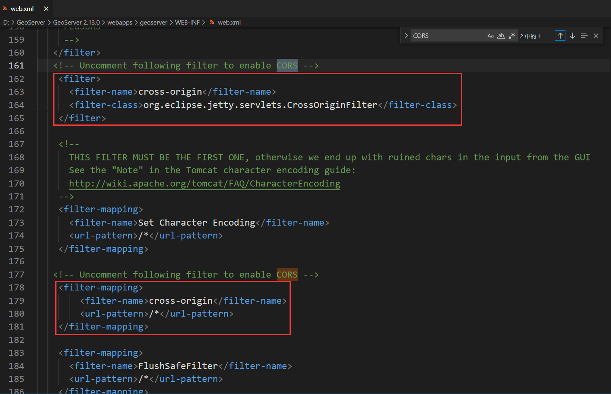Click GeoServer 2.13.0 in the breadcrumb path
Image resolution: width=611 pixels, height=394 pixels.
(76, 22)
